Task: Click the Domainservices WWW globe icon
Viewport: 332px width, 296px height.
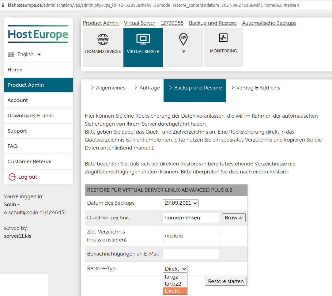Action: (103, 39)
